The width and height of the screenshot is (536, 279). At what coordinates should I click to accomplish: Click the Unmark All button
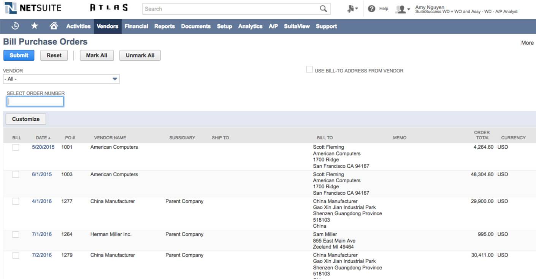click(140, 55)
